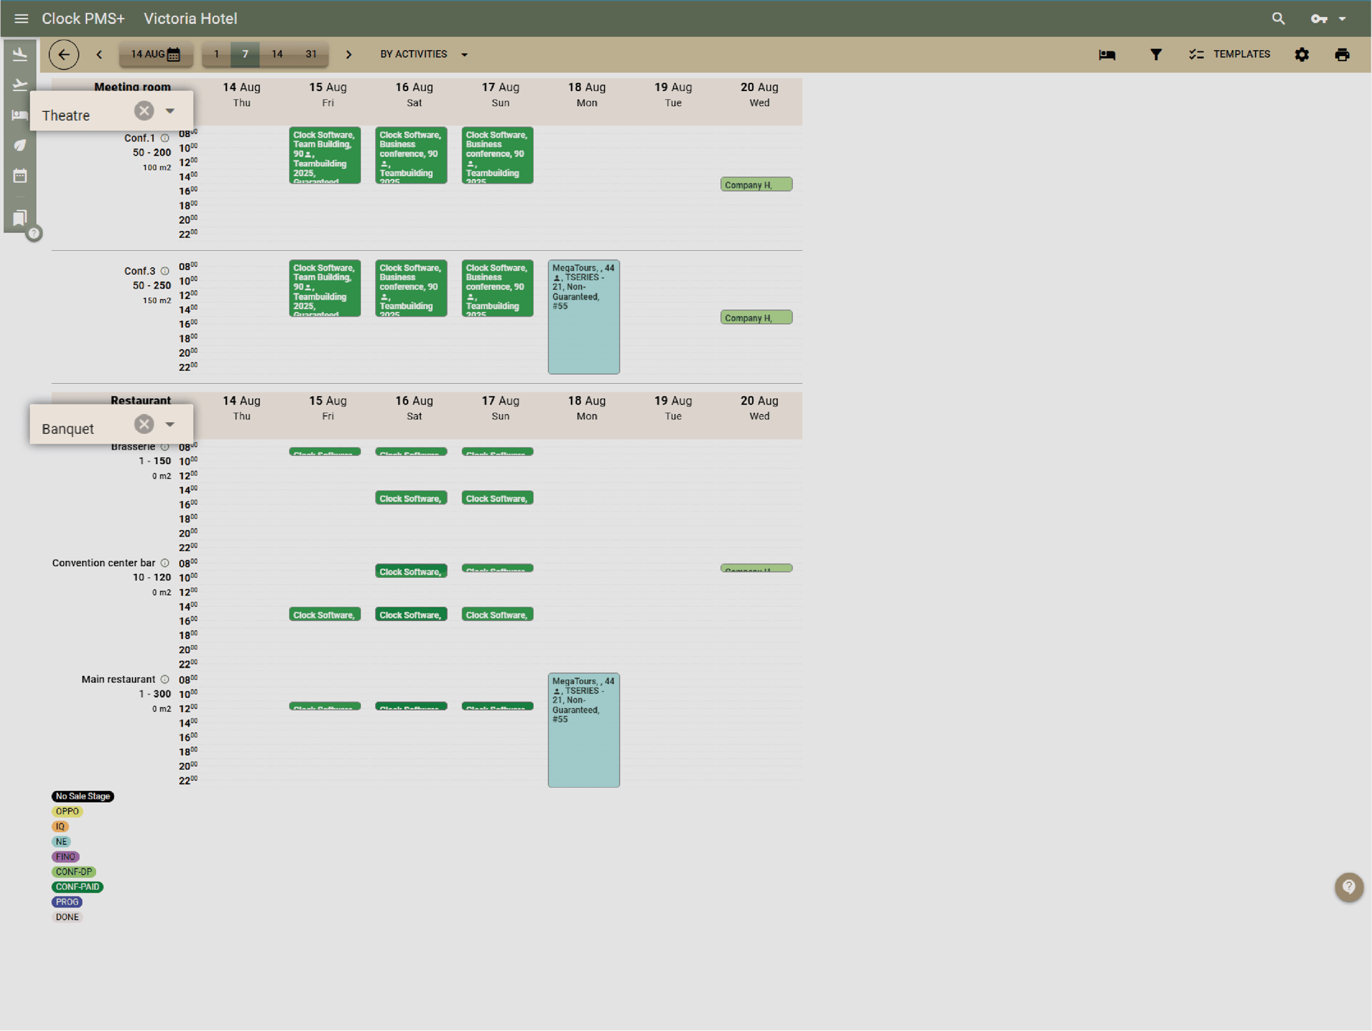Expand the Banquet filter chip options
The image size is (1372, 1031).
pyautogui.click(x=170, y=424)
